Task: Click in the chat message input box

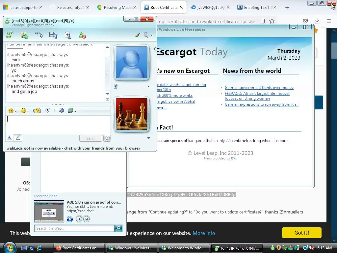Action: (x=58, y=124)
